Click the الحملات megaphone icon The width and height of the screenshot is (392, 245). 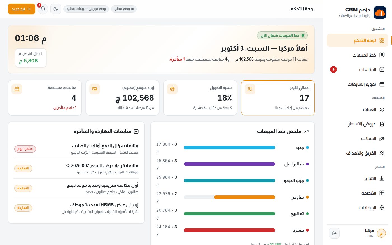tap(382, 139)
